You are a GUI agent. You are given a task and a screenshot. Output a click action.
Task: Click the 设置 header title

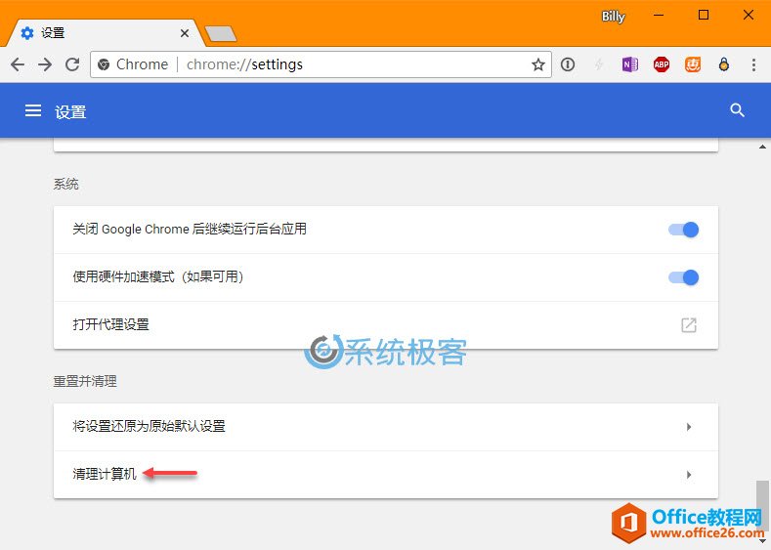pos(70,112)
